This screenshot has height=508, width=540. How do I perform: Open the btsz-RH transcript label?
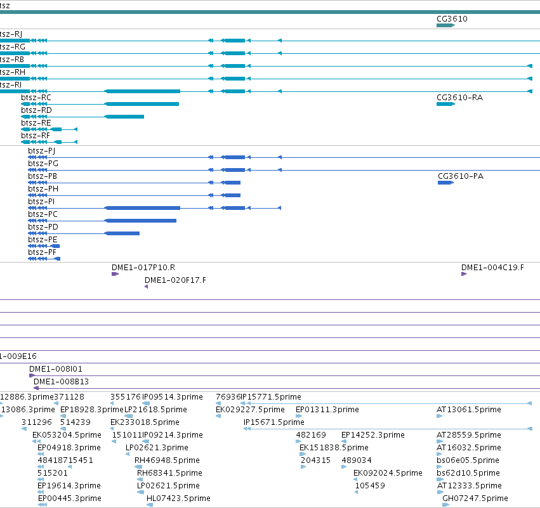click(13, 72)
